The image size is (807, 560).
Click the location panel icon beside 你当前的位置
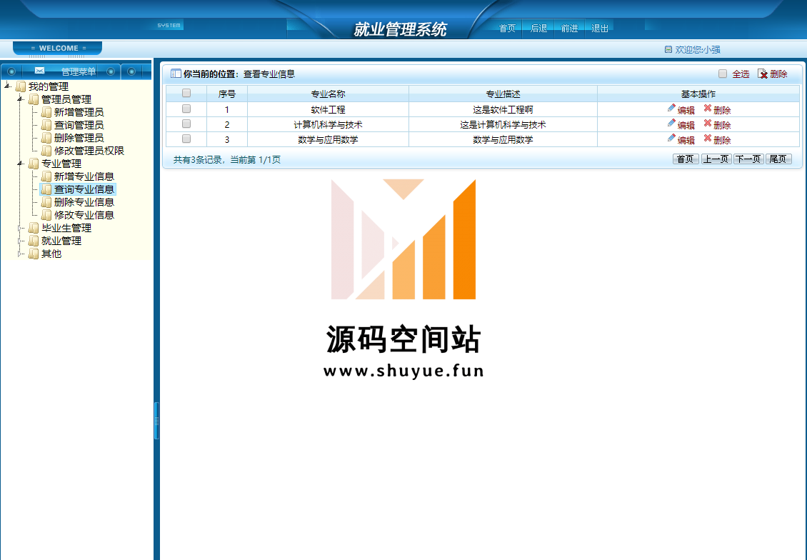tap(176, 74)
